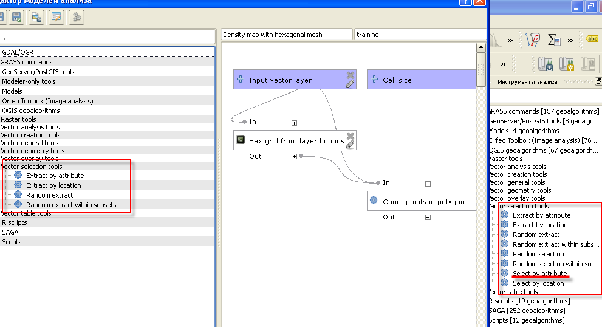
Task: Open Models [4 geoalgorithms] in toolbox
Action: [525, 131]
